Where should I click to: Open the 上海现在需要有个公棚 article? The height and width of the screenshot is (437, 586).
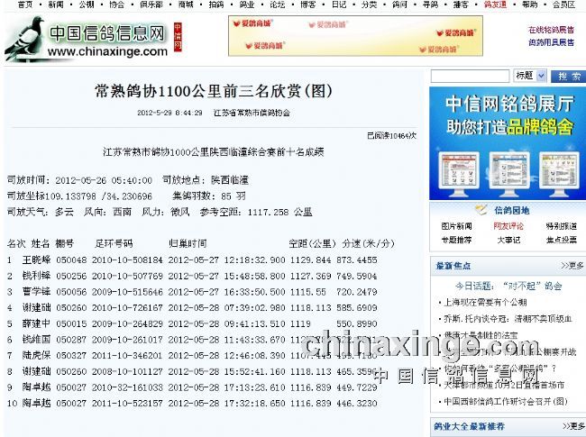tap(486, 303)
